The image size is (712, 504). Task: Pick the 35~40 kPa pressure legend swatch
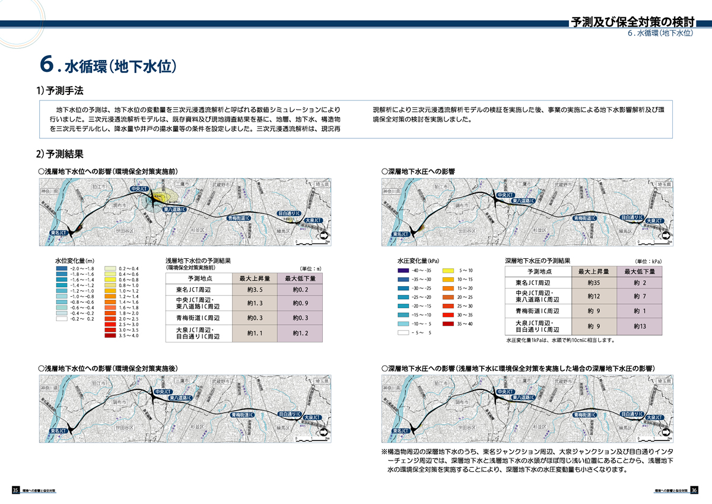pos(449,324)
